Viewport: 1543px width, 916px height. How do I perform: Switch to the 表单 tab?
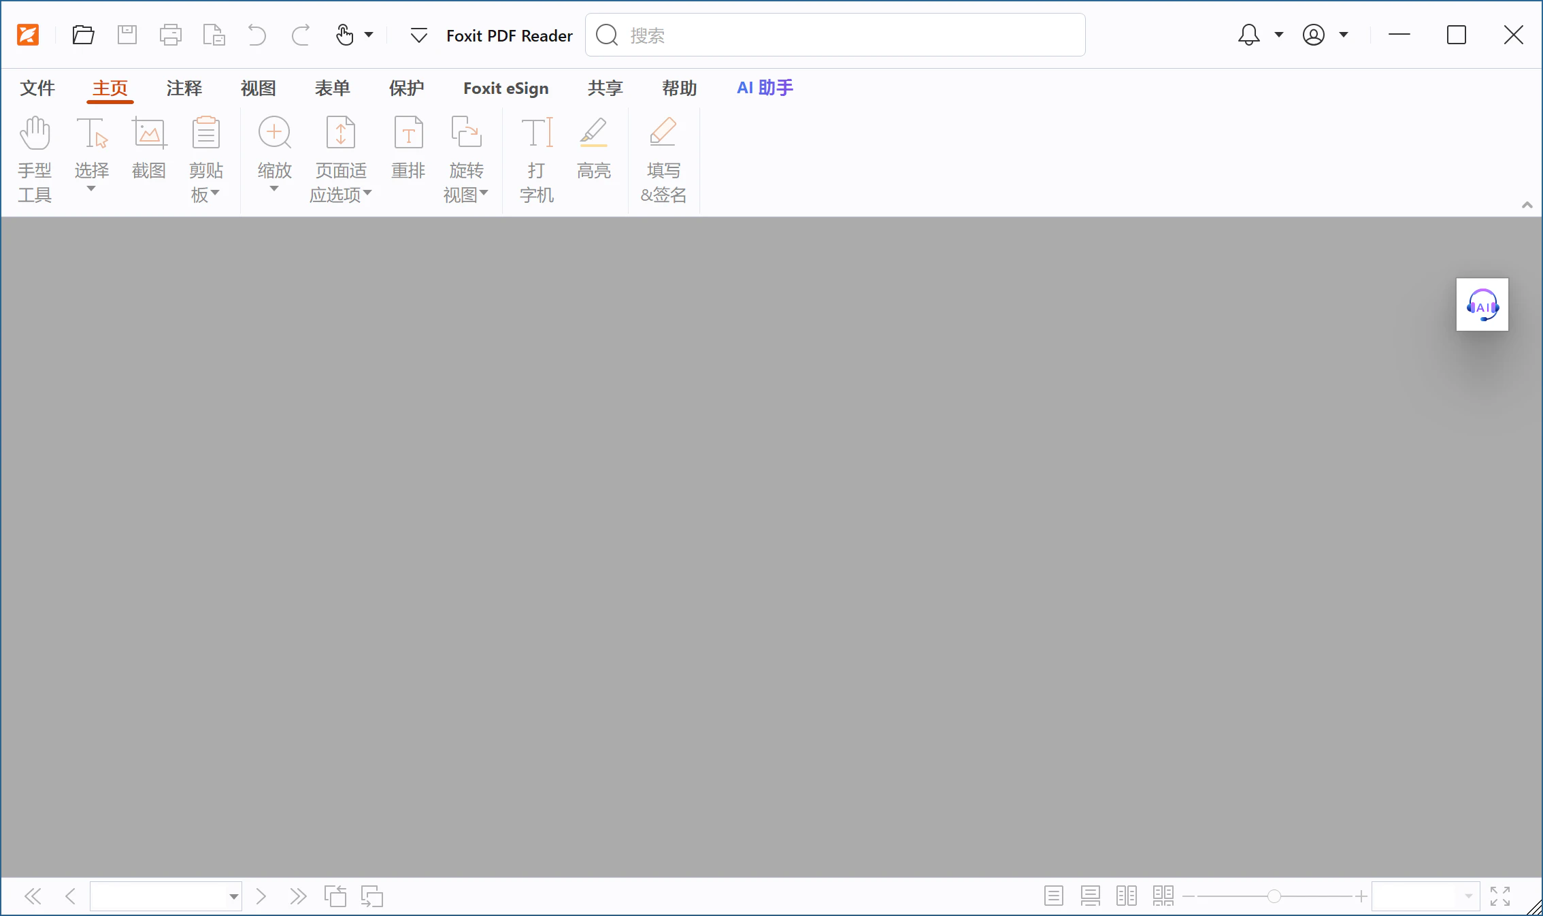(333, 88)
